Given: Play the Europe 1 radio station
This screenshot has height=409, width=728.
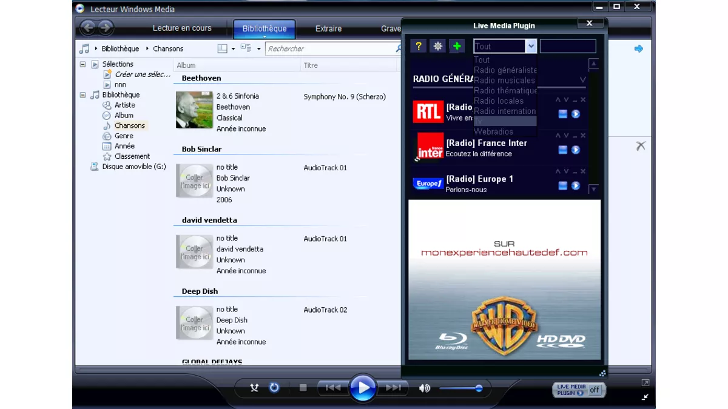Looking at the screenshot, I should click(x=576, y=185).
